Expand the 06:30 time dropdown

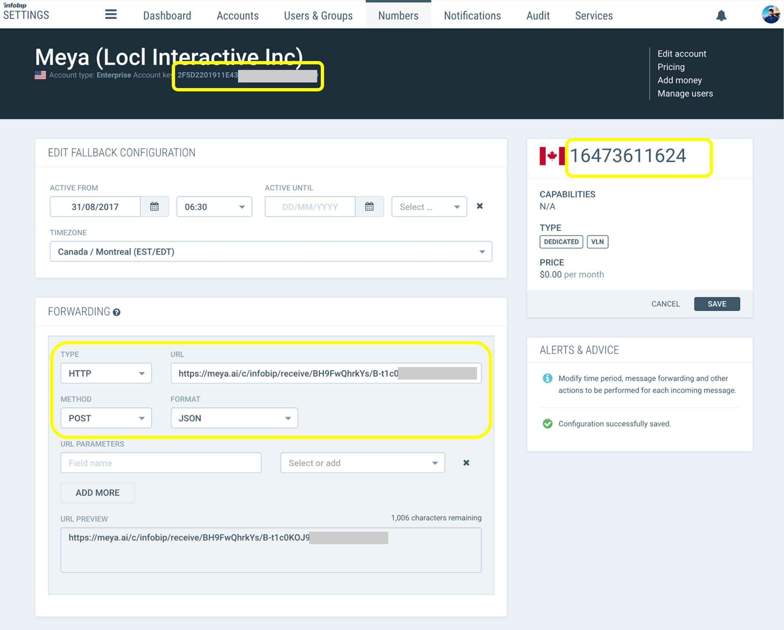tap(214, 206)
